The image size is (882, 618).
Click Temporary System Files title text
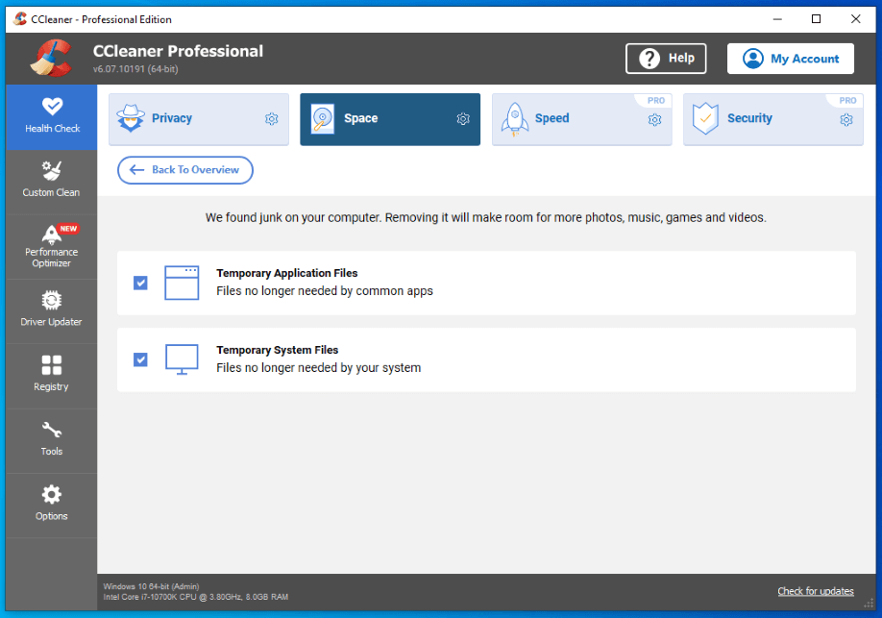[x=278, y=350]
